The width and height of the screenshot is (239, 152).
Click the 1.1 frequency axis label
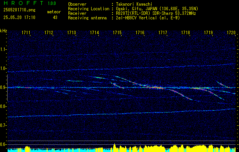pos(3,49)
